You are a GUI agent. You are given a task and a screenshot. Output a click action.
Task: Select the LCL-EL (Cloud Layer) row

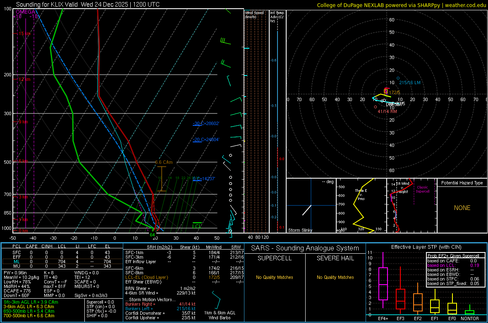pos(184,277)
